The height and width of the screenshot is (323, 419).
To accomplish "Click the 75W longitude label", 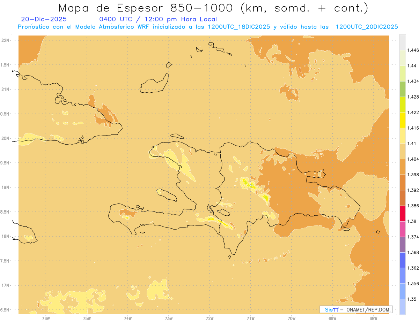I will 87,318.
